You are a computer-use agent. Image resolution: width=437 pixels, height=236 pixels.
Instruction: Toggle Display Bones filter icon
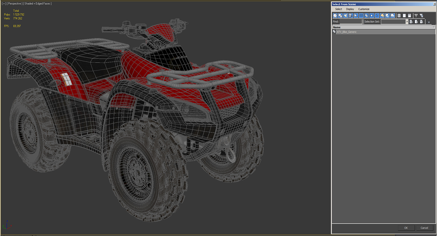(x=377, y=15)
